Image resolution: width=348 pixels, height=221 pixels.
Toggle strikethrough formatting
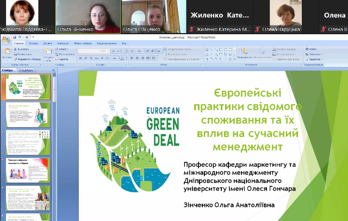click(96, 58)
